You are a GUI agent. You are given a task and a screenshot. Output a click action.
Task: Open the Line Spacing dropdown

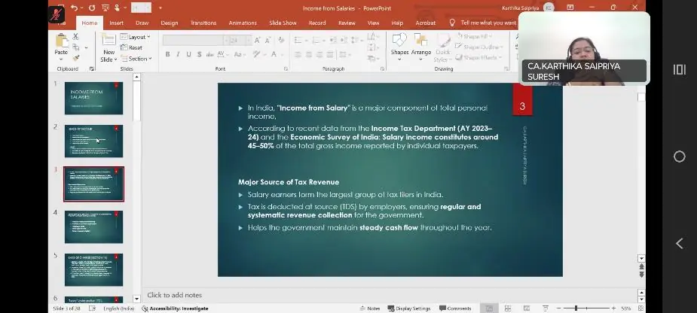357,41
